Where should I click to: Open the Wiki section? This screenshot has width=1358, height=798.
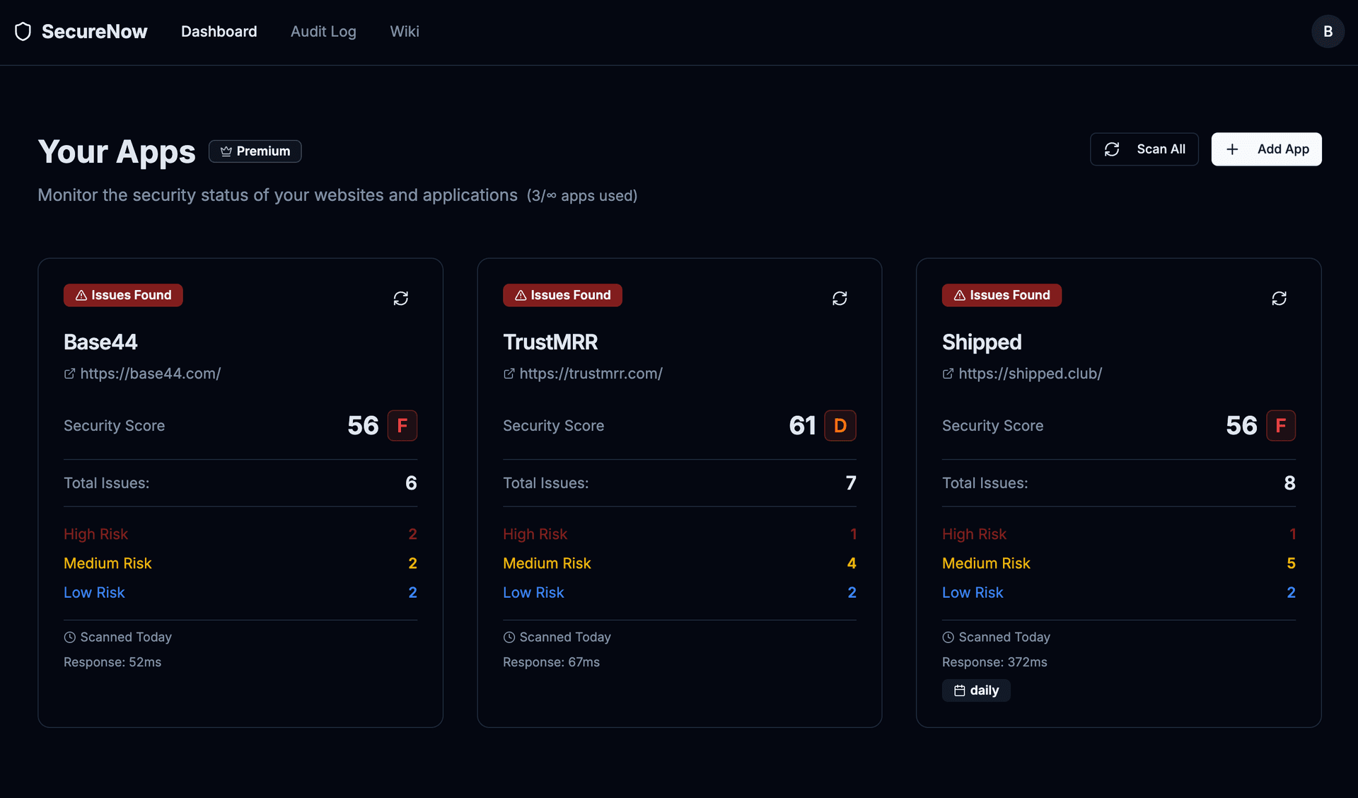[404, 31]
